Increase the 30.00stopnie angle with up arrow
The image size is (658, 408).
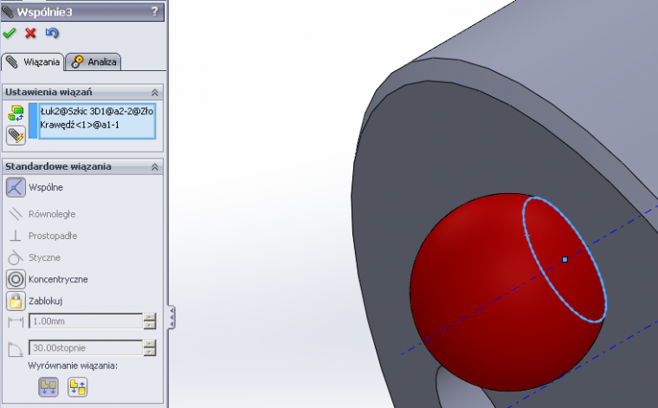coord(150,344)
